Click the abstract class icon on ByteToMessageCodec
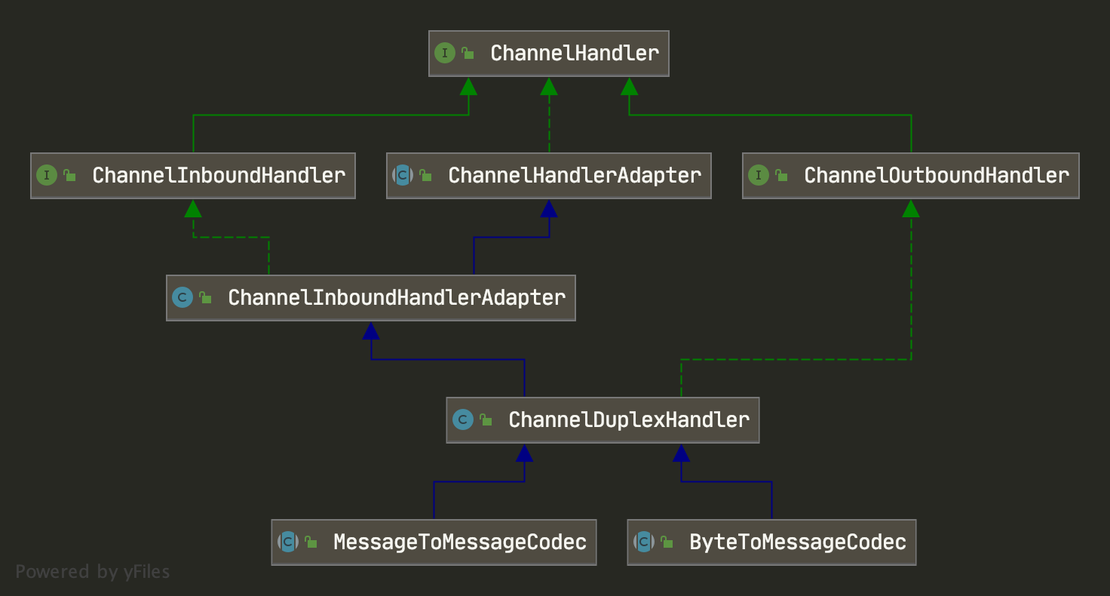1110x596 pixels. tap(644, 542)
